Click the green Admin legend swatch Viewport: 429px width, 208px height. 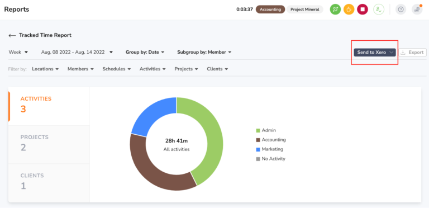[258, 130]
